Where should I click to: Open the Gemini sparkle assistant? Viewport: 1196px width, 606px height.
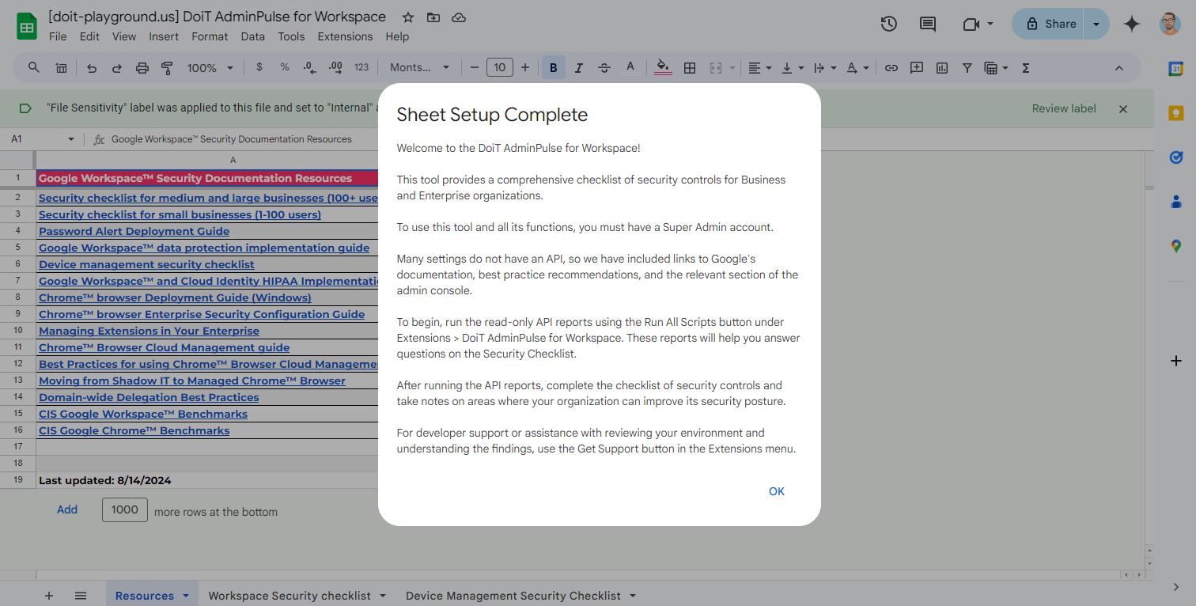(x=1132, y=24)
